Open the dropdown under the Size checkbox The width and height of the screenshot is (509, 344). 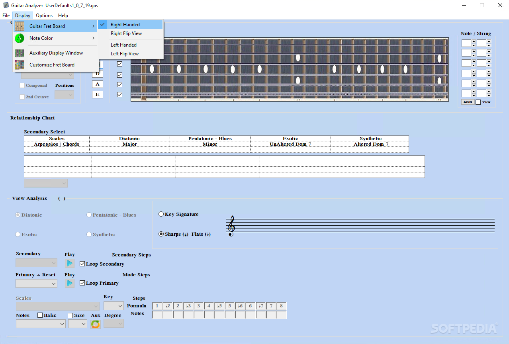tap(78, 324)
